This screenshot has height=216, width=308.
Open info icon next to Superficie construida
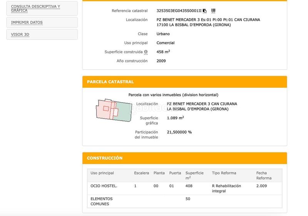[146, 52]
